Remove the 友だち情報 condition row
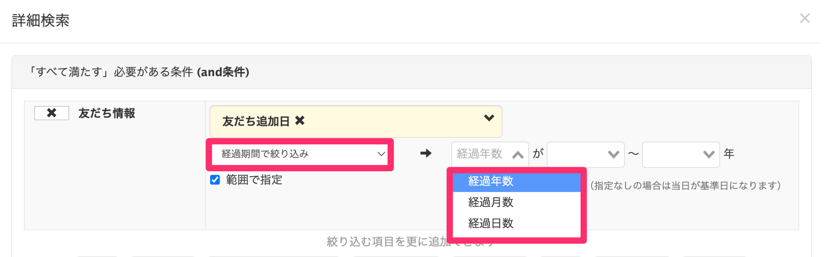The image size is (838, 257). pyautogui.click(x=51, y=113)
